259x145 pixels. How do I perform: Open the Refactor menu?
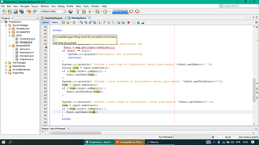[45, 6]
